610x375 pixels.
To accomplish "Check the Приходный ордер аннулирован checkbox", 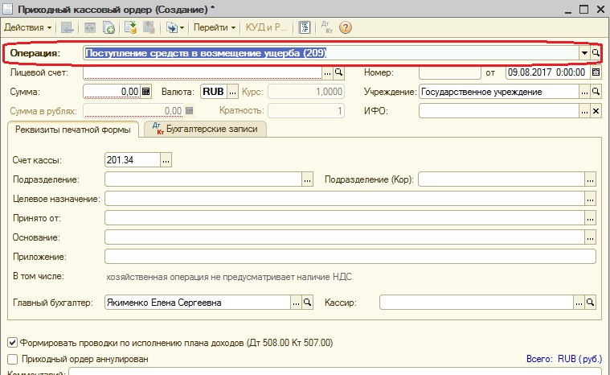I will [12, 359].
